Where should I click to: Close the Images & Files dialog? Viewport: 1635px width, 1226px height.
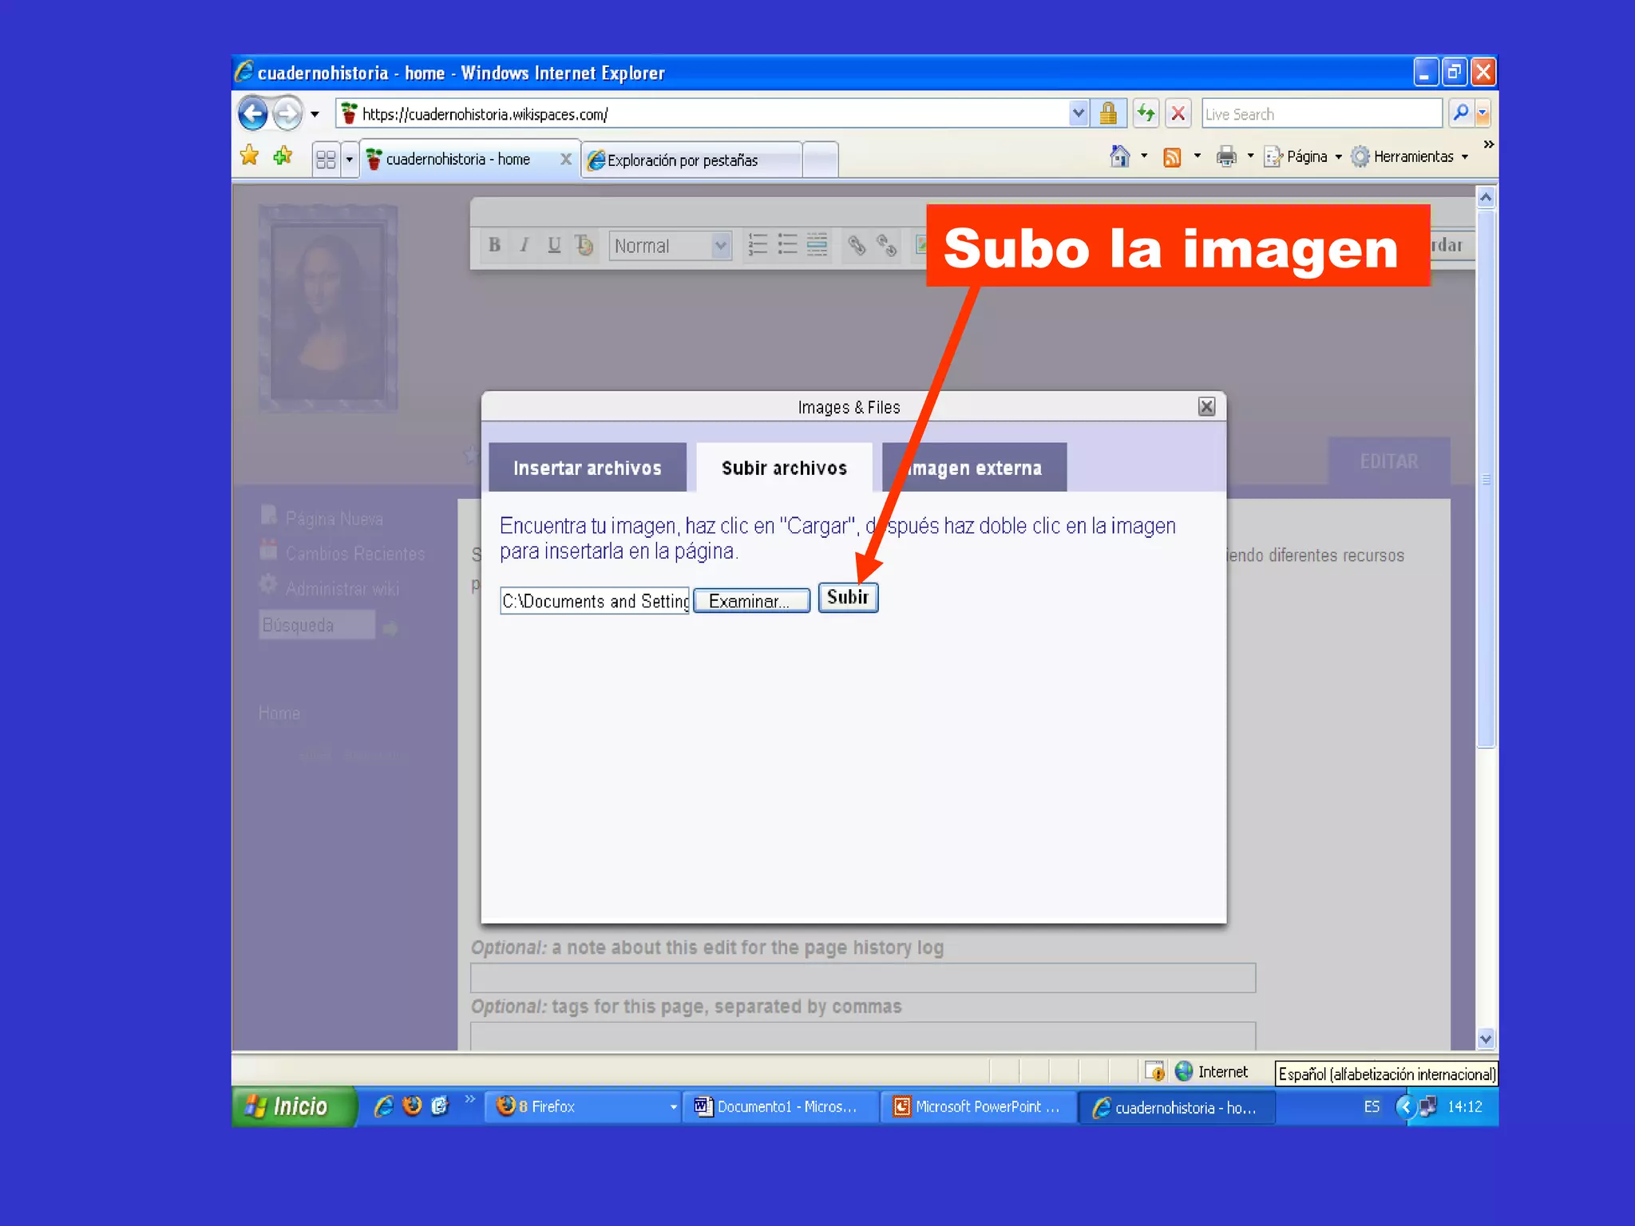[x=1206, y=407]
